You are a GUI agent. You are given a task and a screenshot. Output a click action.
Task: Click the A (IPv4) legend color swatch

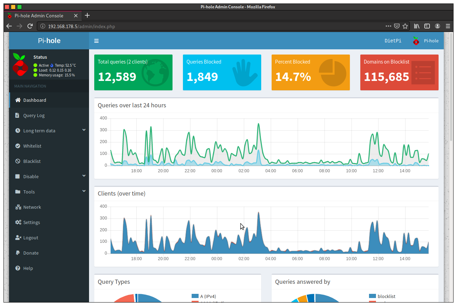point(195,296)
